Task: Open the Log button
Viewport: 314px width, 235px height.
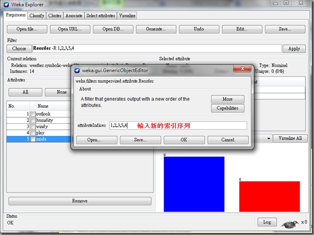Action: (x=267, y=222)
